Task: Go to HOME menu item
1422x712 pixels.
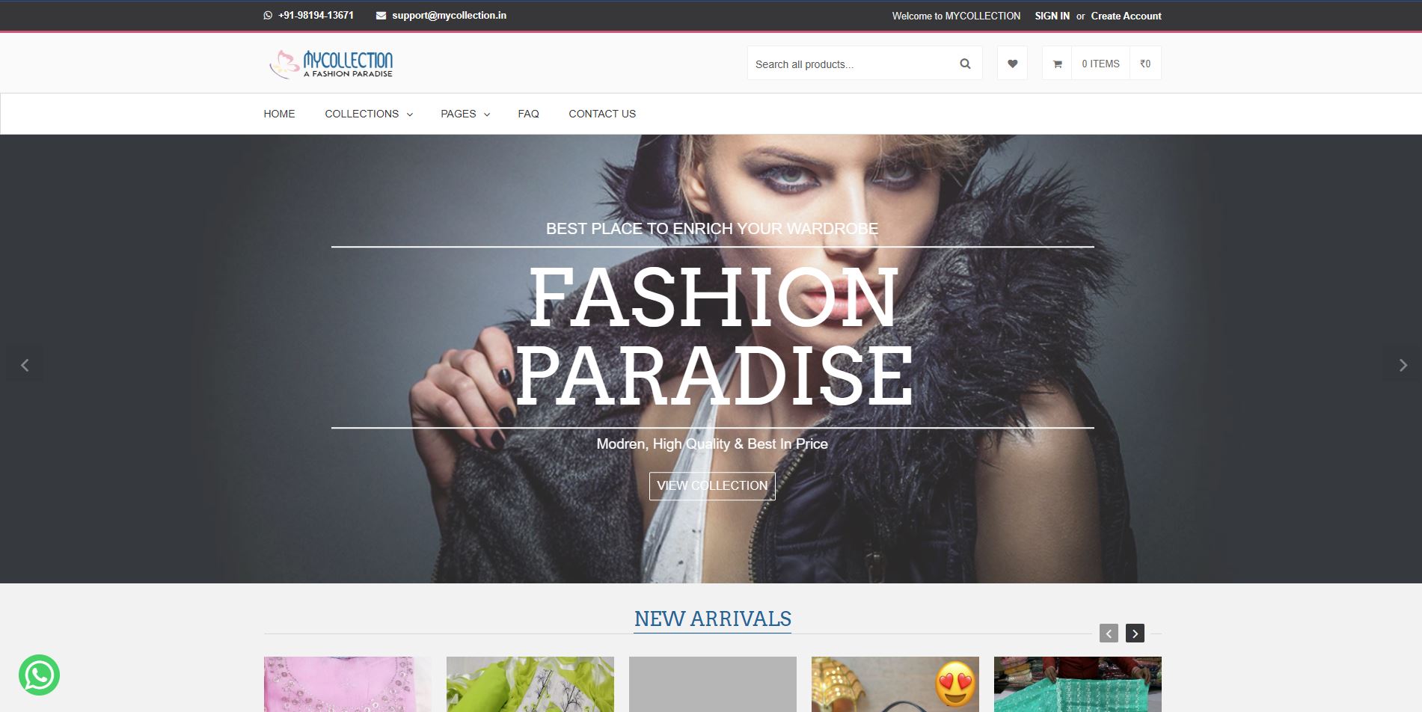Action: [x=279, y=114]
